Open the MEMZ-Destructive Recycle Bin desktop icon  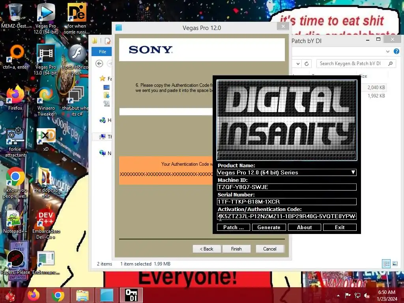pos(15,15)
